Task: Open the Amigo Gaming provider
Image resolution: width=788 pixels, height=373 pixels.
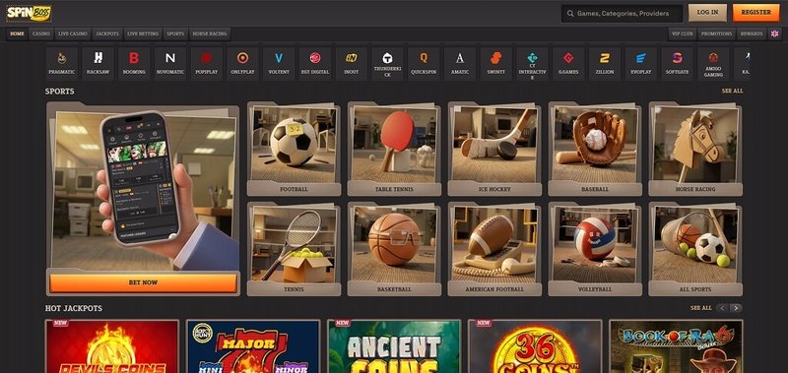Action: click(713, 63)
